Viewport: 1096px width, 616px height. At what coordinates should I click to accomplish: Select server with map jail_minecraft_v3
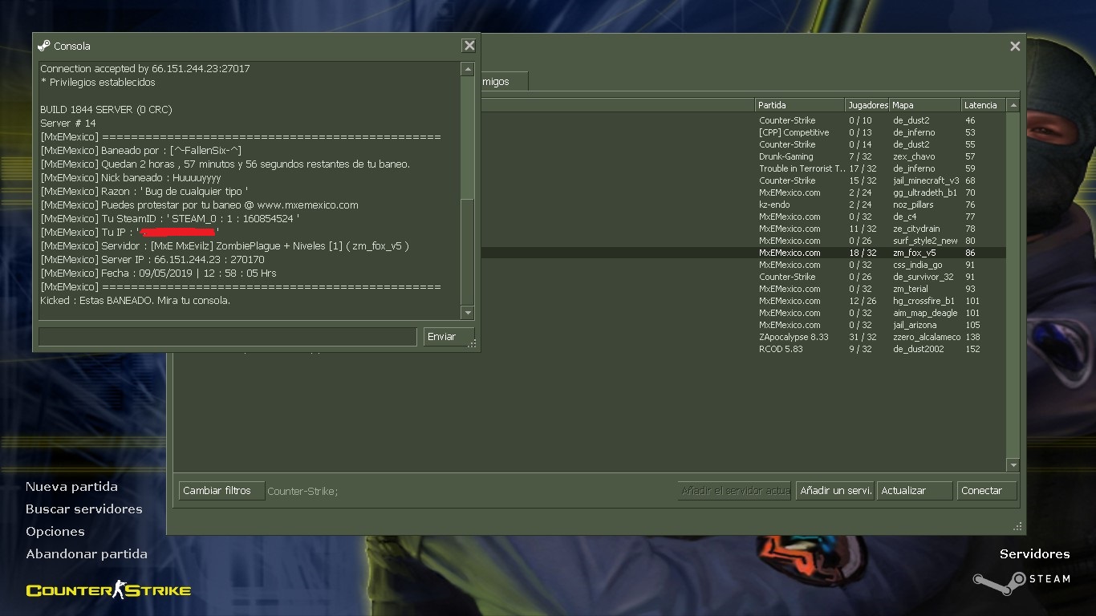pyautogui.click(x=742, y=180)
